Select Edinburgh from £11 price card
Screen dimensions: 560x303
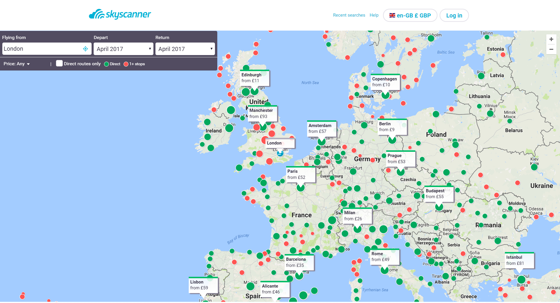coord(255,78)
